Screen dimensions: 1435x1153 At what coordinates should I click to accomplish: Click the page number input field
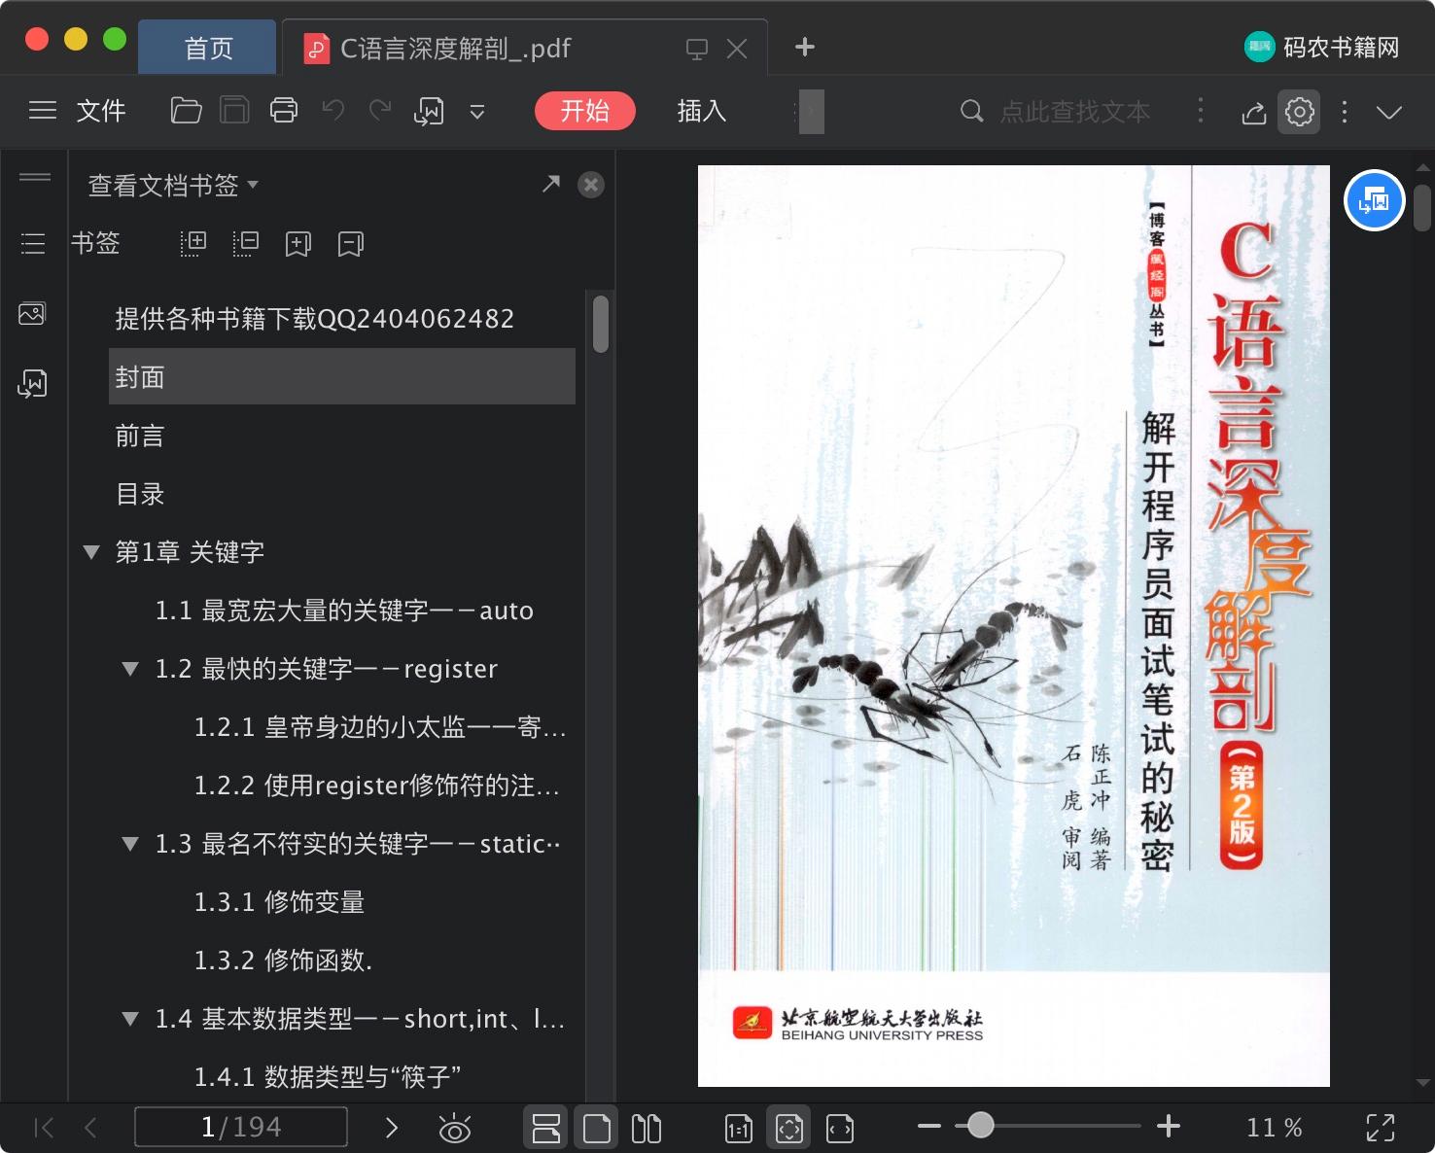point(241,1127)
